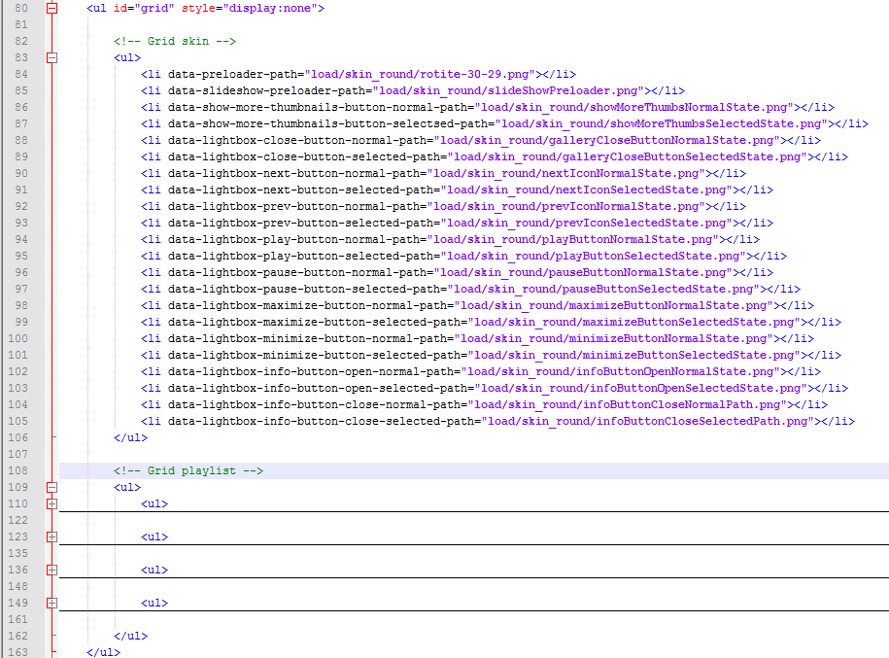The image size is (889, 658).
Task: Expand the folded ul block at line 110
Action: click(x=52, y=503)
